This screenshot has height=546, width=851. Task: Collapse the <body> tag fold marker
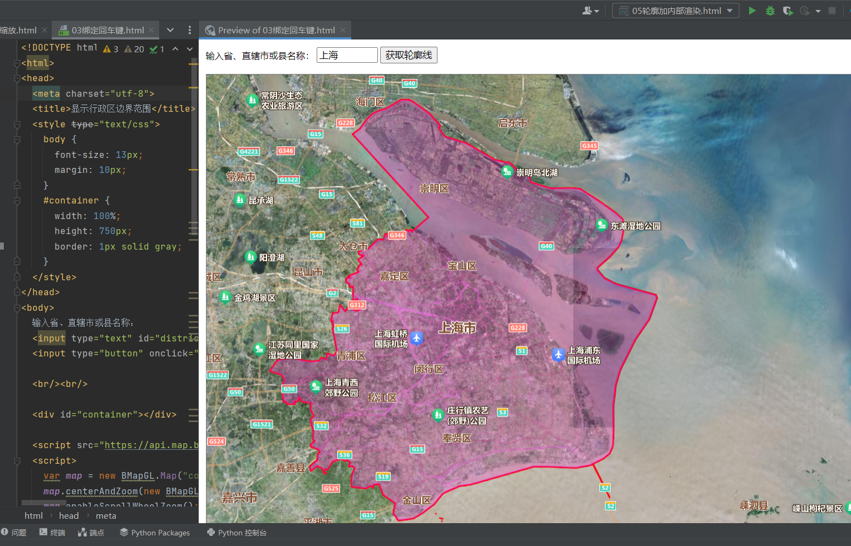click(17, 307)
